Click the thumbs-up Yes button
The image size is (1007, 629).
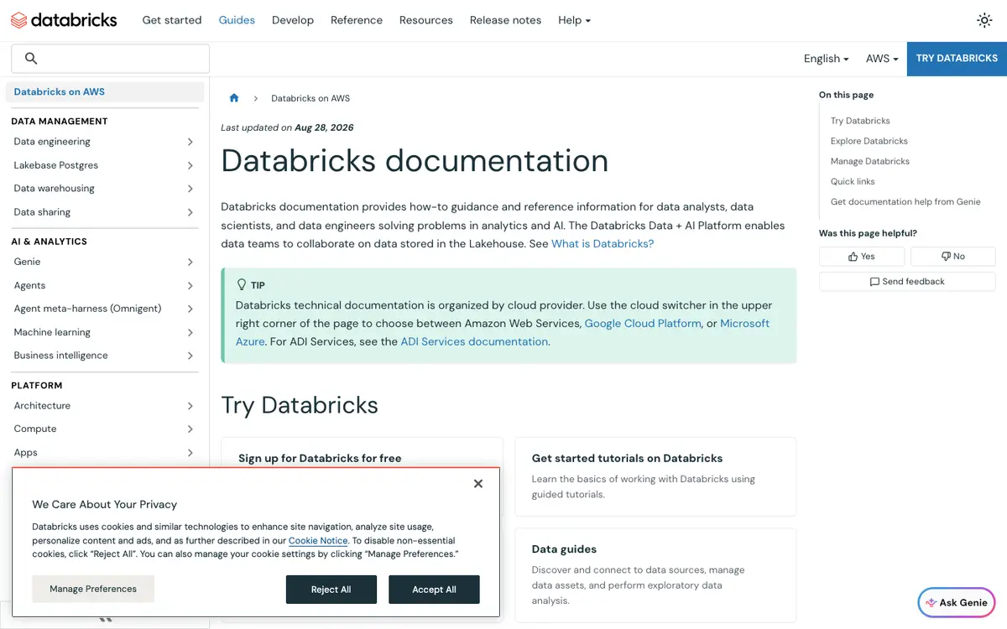coord(862,257)
